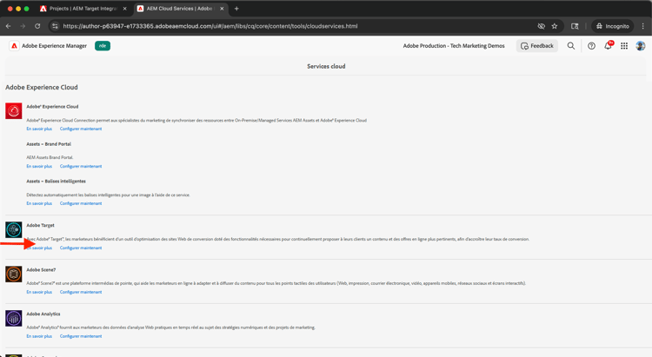Reload the page with refresh icon
652x357 pixels.
coord(37,26)
